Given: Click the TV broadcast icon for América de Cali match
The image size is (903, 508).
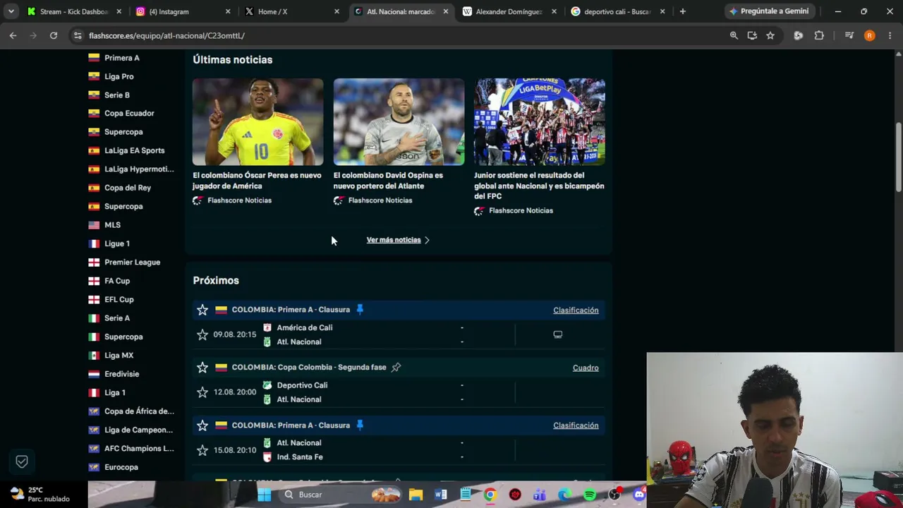Looking at the screenshot, I should [557, 334].
